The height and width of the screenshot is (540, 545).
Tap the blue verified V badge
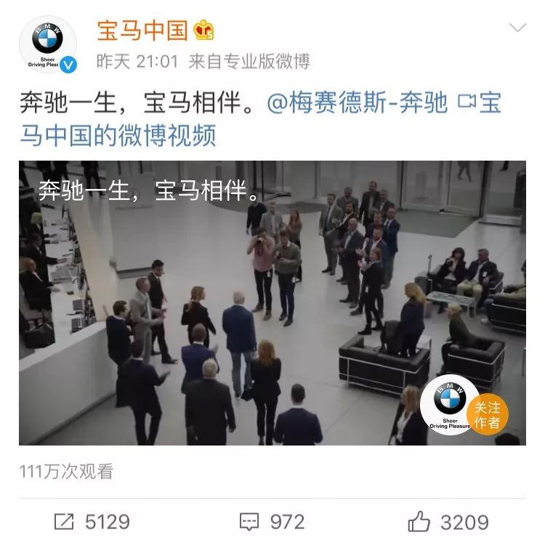(68, 65)
